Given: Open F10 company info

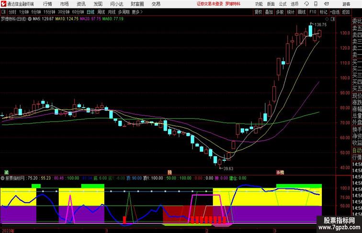Looking at the screenshot, I should [x=313, y=12].
